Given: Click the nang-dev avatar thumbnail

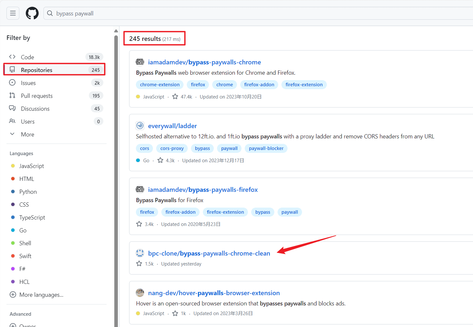Looking at the screenshot, I should [x=140, y=293].
